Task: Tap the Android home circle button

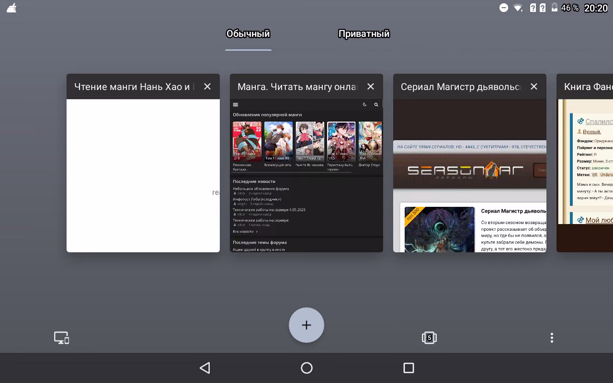Action: (306, 368)
